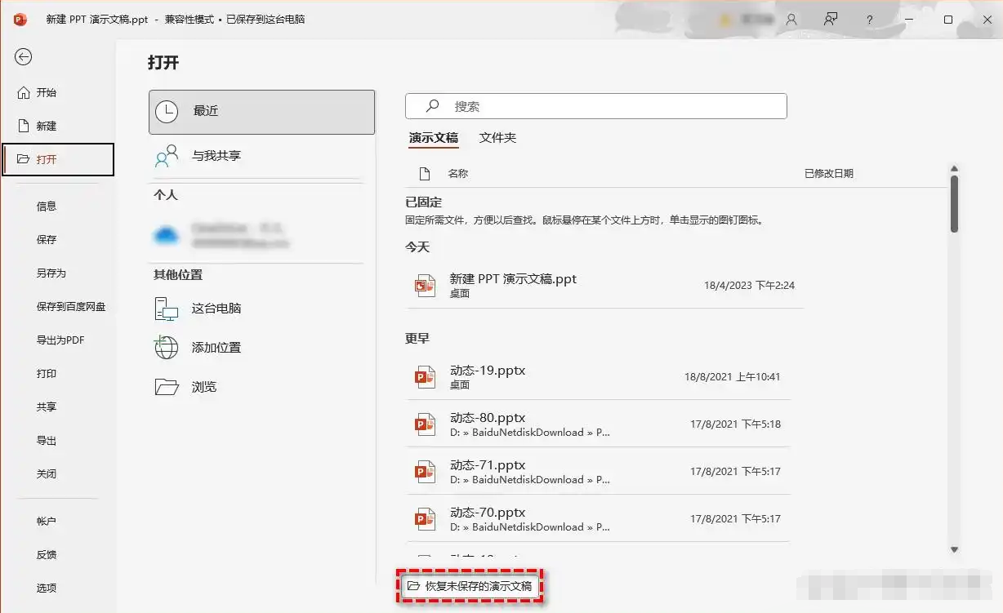The height and width of the screenshot is (613, 1003).
Task: Click the back arrow icon
Action: [23, 56]
